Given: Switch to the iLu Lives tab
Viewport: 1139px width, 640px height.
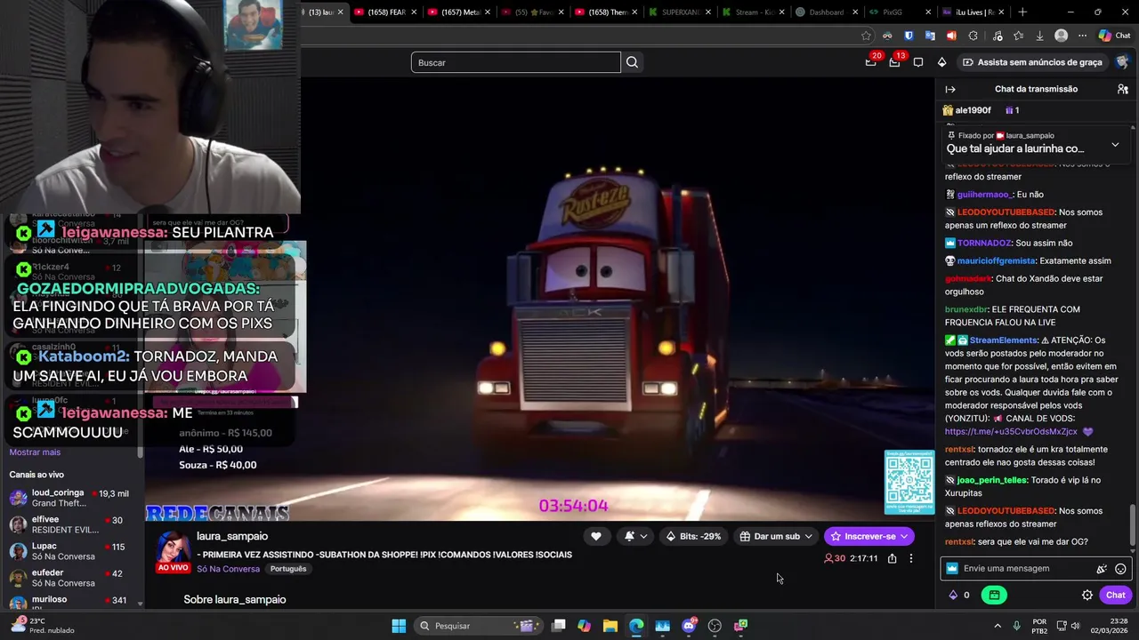Looking at the screenshot, I should pyautogui.click(x=974, y=12).
